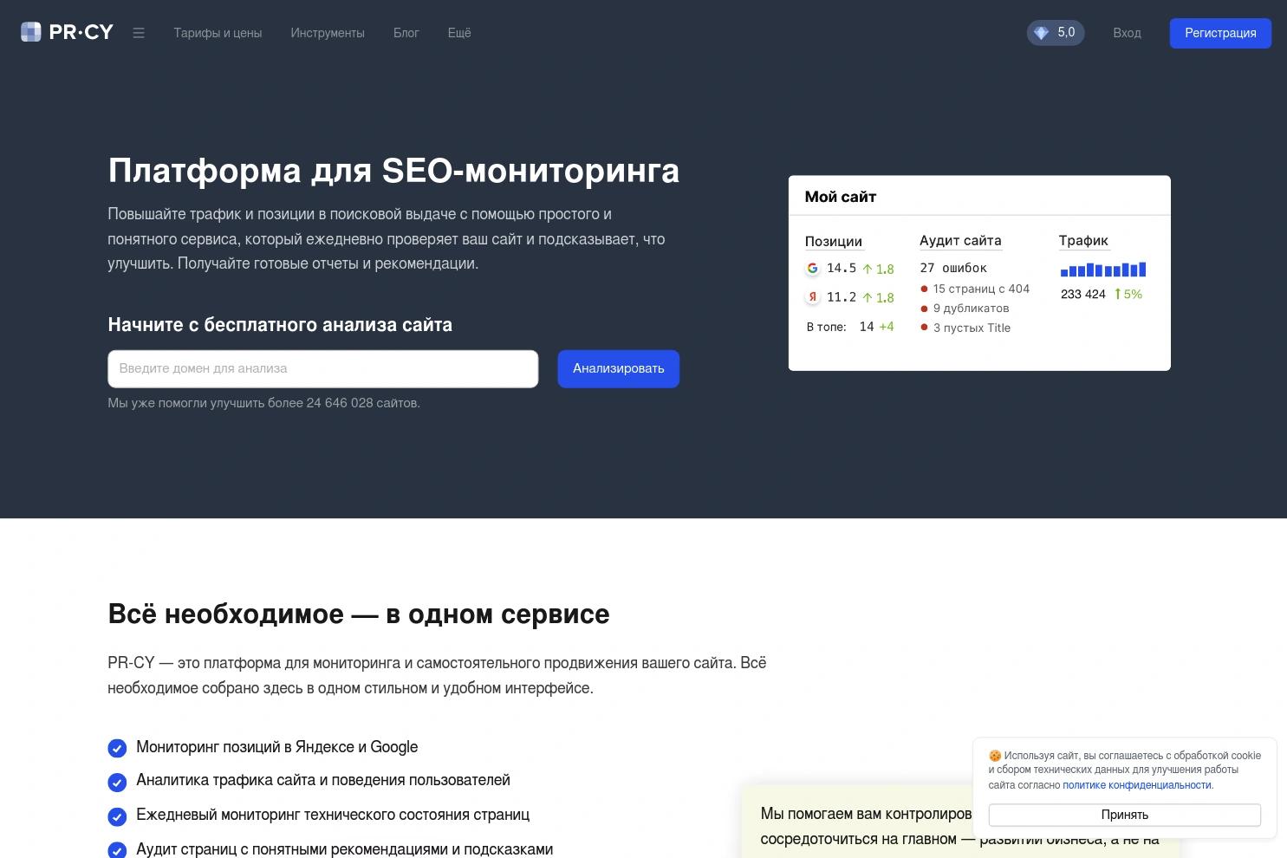
Task: Click the Аудит сайта heading
Action: [960, 241]
